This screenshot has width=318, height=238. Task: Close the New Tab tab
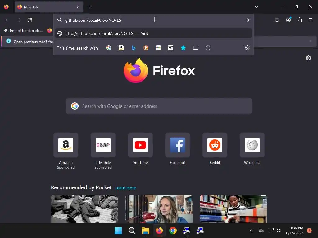[78, 7]
